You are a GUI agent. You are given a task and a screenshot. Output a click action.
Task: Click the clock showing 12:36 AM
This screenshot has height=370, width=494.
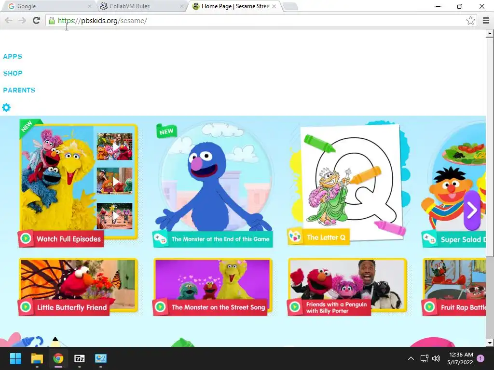pyautogui.click(x=461, y=355)
